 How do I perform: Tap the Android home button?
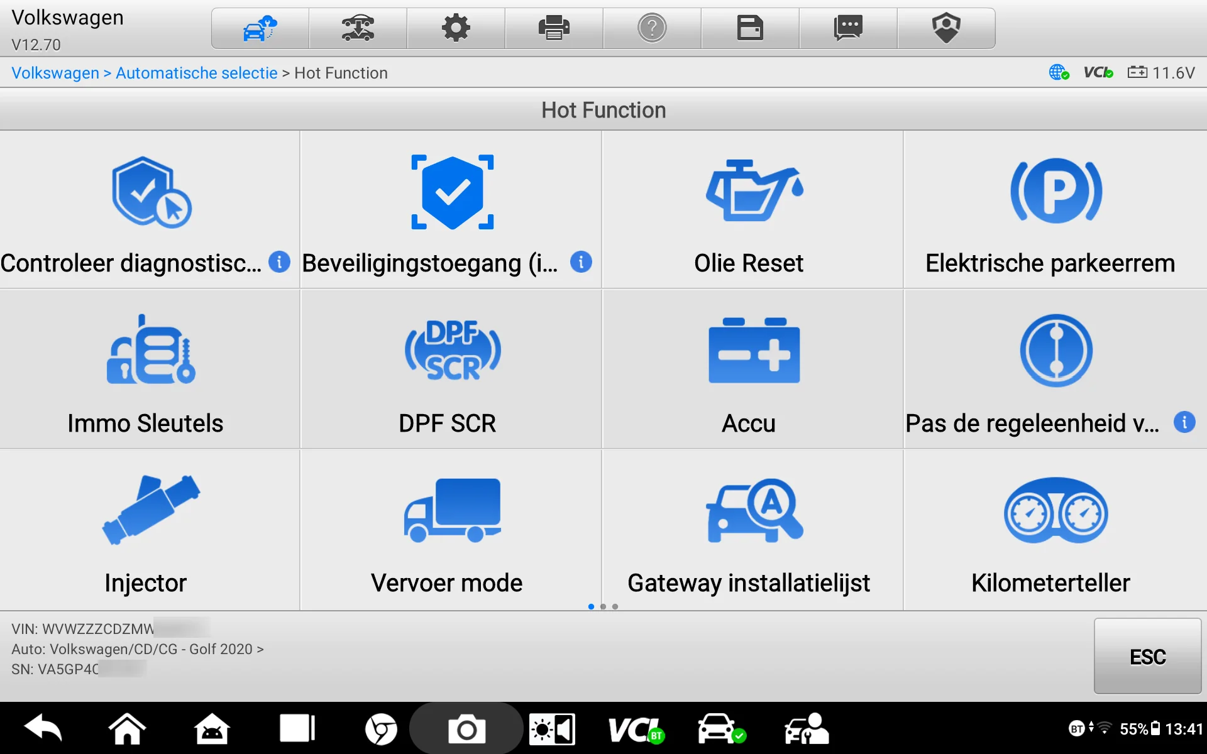point(127,729)
